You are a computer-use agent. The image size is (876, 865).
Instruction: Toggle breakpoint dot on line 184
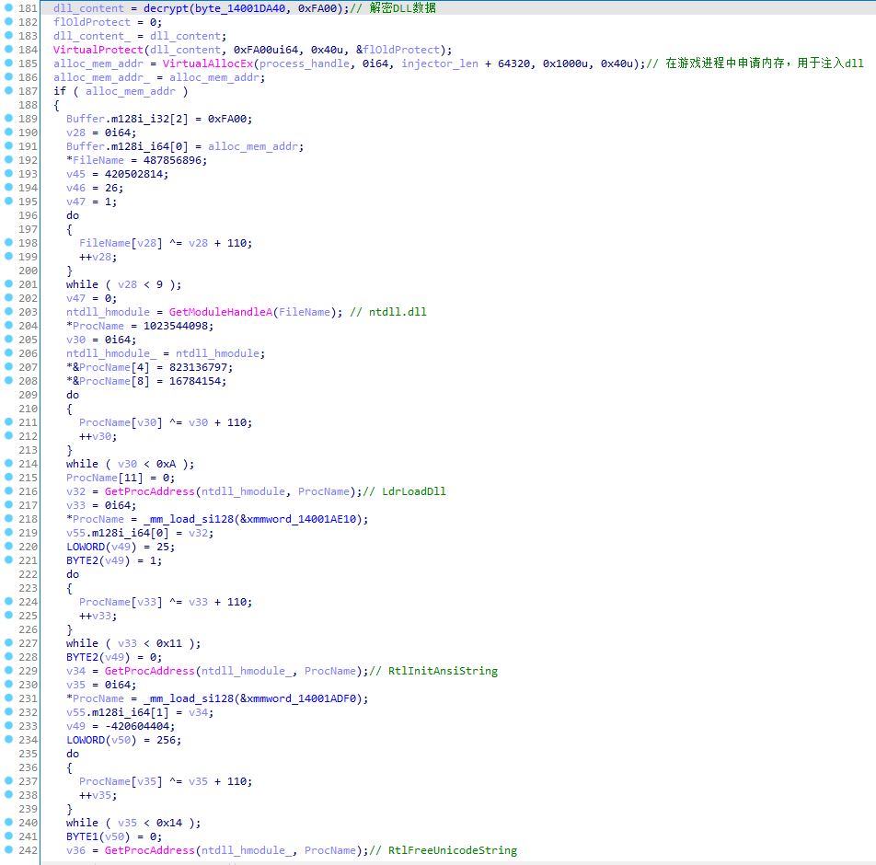(8, 49)
